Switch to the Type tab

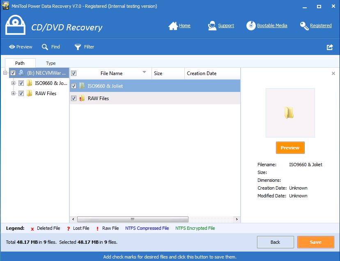[x=51, y=63]
